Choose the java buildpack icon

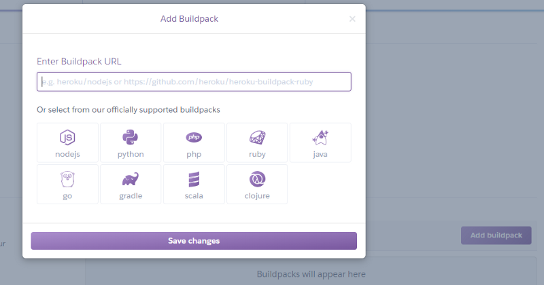tap(320, 137)
